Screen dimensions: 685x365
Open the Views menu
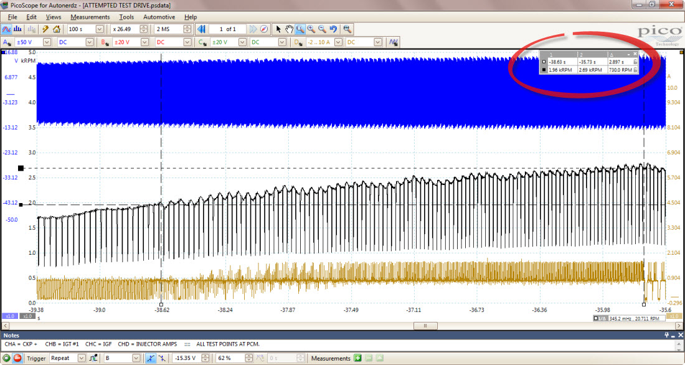point(54,17)
